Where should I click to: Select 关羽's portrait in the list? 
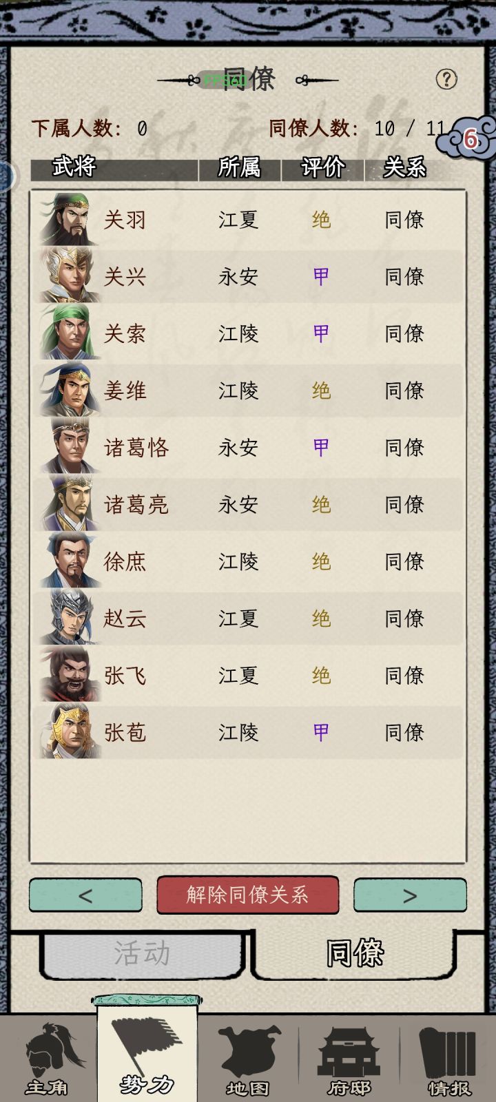pos(70,220)
